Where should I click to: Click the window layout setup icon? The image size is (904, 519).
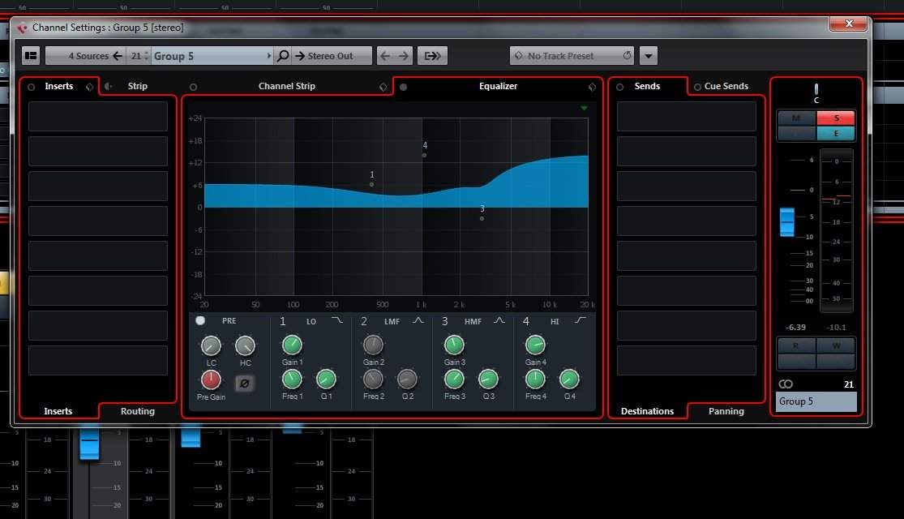pos(31,56)
